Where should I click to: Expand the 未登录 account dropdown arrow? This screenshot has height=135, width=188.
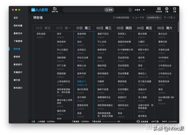144,10
